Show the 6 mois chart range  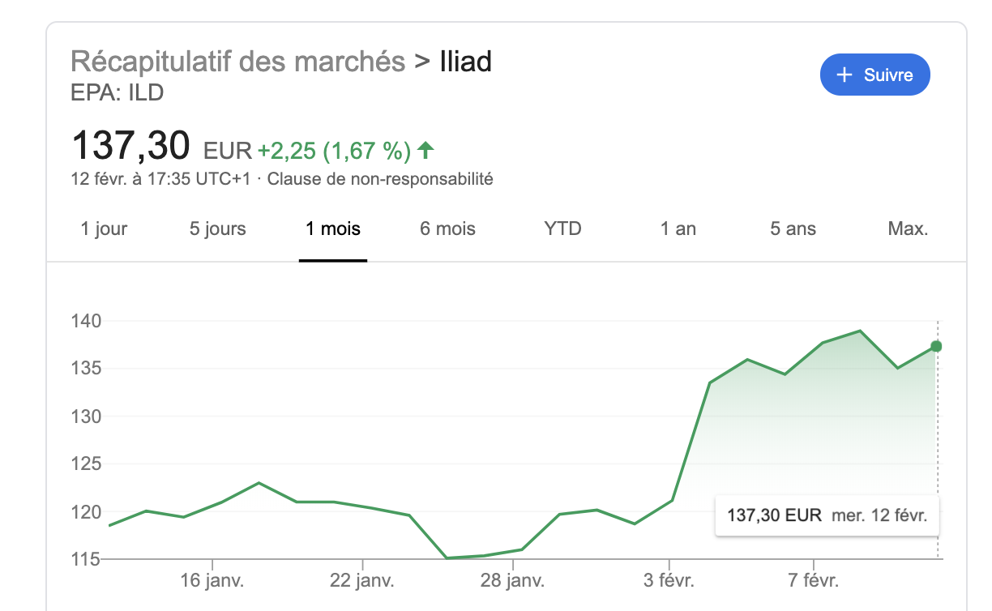tap(447, 229)
